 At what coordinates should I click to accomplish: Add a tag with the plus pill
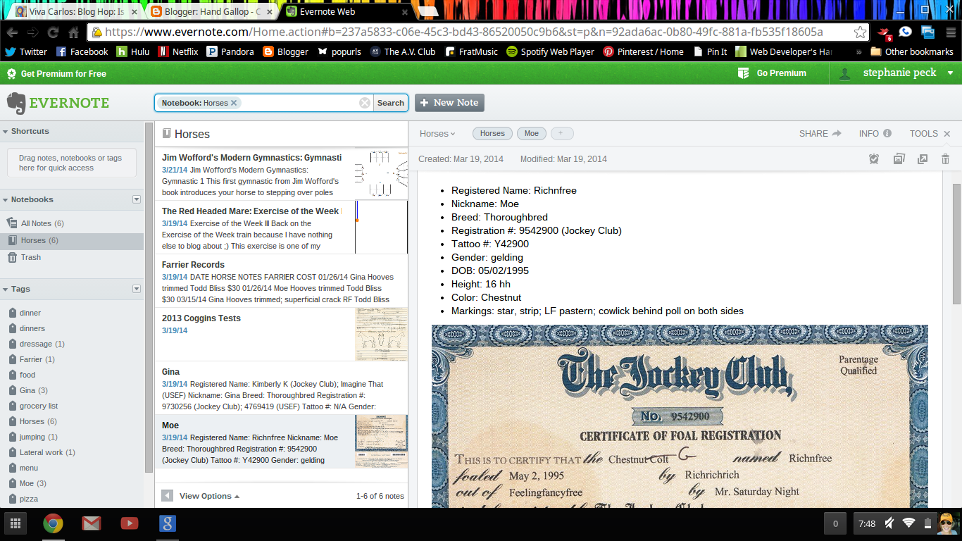(562, 134)
